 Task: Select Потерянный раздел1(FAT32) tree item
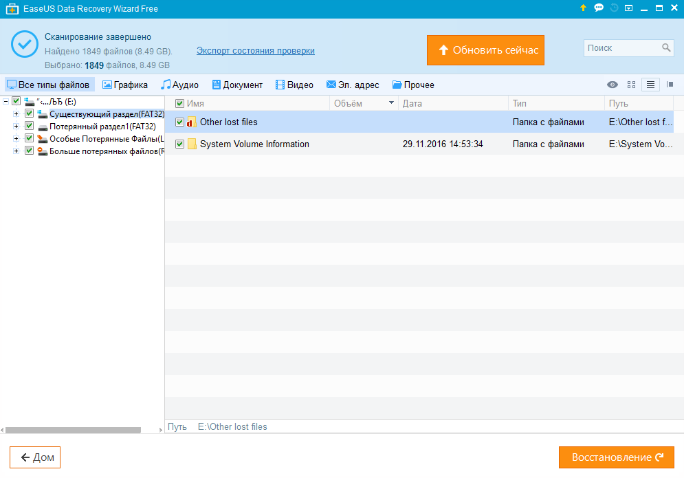[x=102, y=127]
